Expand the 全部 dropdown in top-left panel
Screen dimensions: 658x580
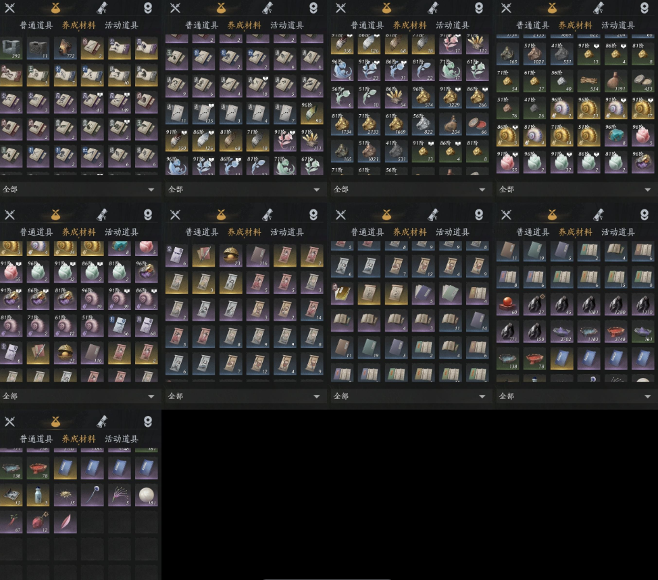point(80,190)
